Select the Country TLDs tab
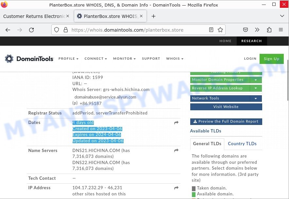 click(x=242, y=144)
